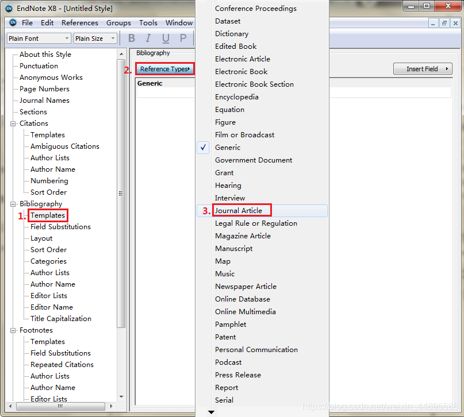Viewport: 464px width, 417px height.
Task: Choose Conference Proceedings reference type
Action: [x=262, y=9]
